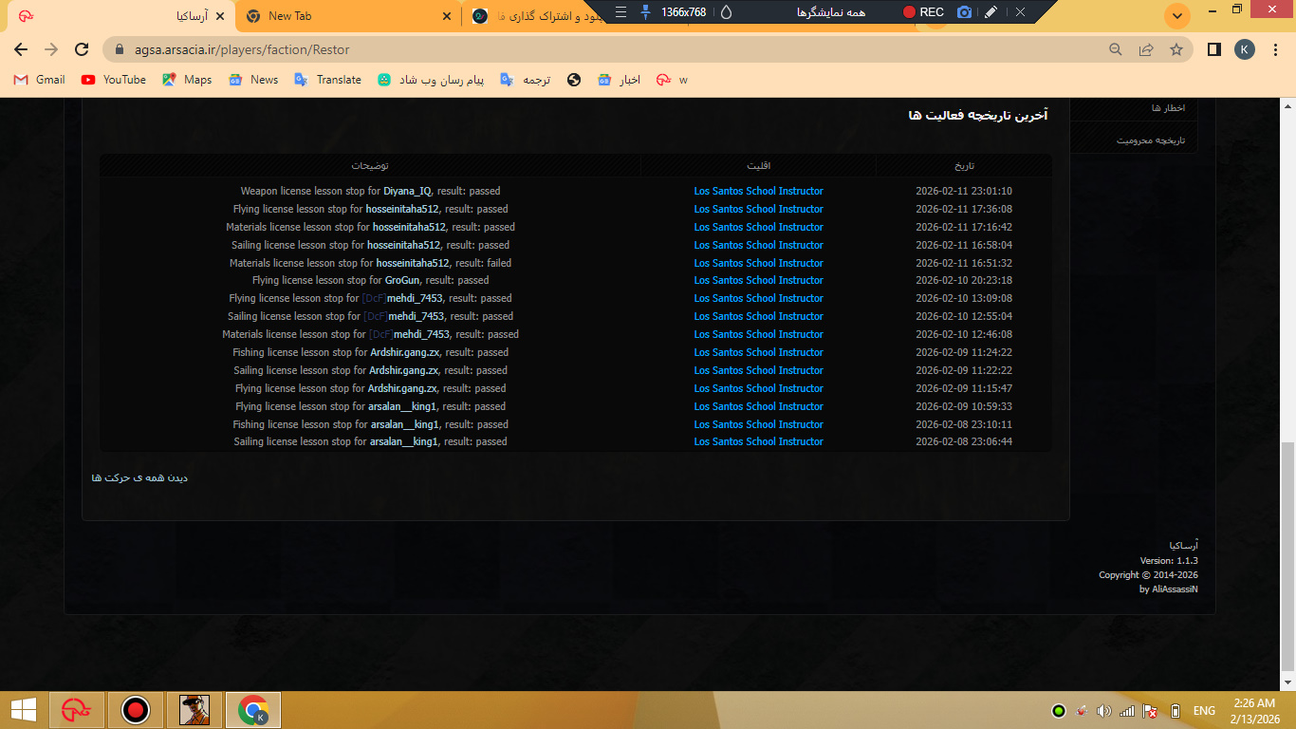Select the recorder pencil annotation tool

pos(991,12)
